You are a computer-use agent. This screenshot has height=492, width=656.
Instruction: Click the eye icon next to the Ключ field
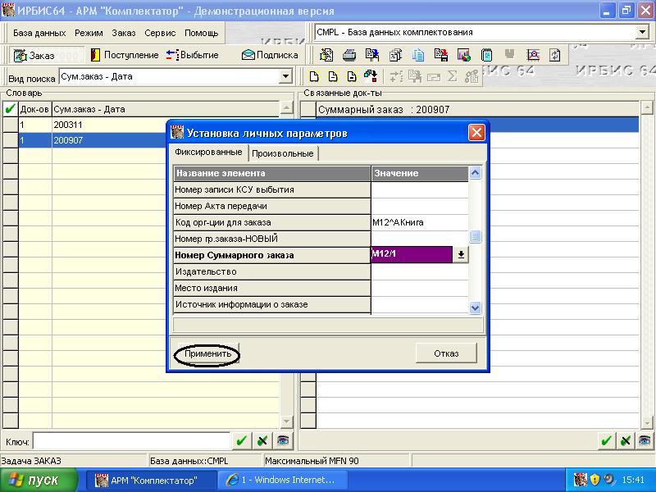click(283, 441)
